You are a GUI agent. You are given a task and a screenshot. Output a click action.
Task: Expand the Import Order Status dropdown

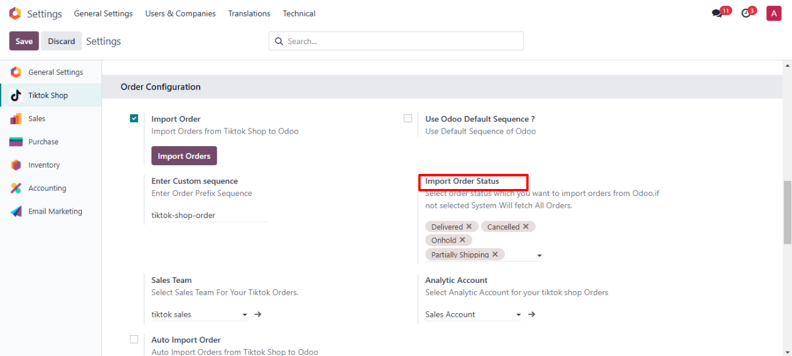click(x=540, y=256)
